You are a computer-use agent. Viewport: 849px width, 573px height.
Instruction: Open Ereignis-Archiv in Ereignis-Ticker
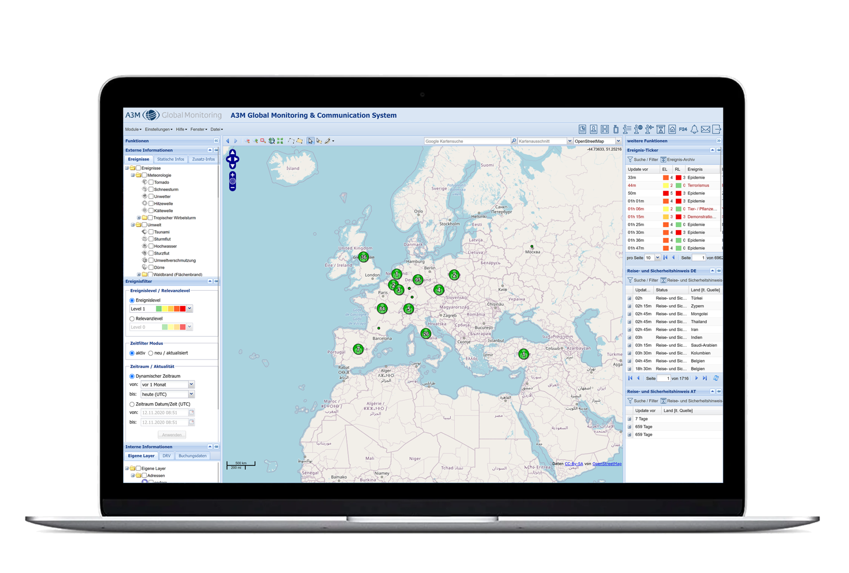pos(677,160)
